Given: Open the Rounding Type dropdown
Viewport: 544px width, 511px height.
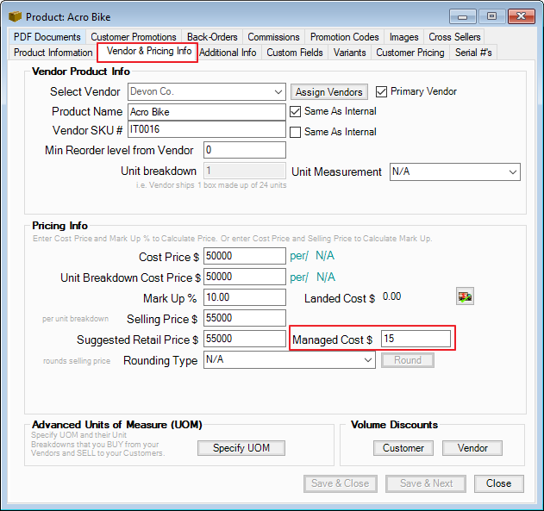Looking at the screenshot, I should click(x=366, y=361).
